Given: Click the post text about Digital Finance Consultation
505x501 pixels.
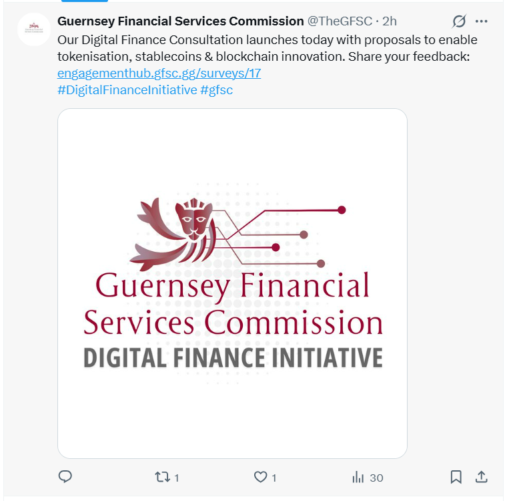Looking at the screenshot, I should (267, 48).
